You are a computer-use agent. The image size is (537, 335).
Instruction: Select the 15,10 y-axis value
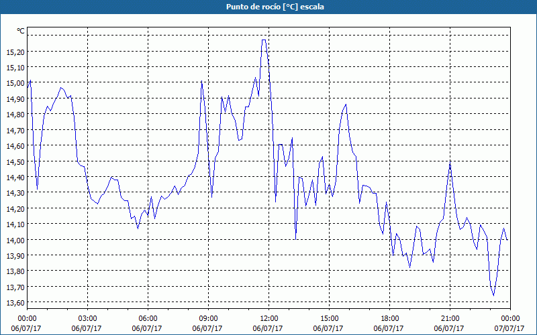(x=15, y=68)
